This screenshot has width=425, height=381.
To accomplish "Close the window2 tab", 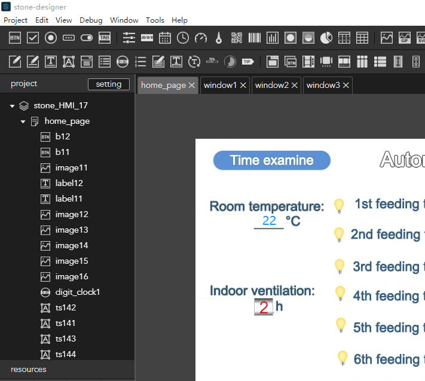I will point(295,86).
